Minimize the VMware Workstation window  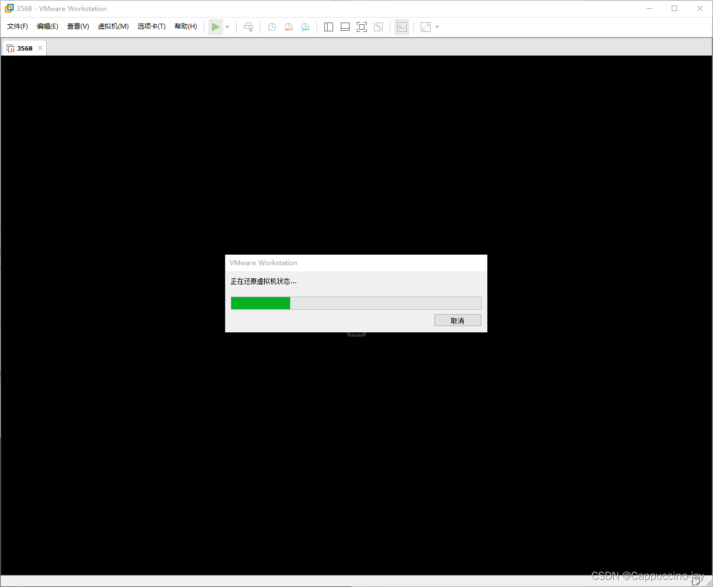pos(650,8)
